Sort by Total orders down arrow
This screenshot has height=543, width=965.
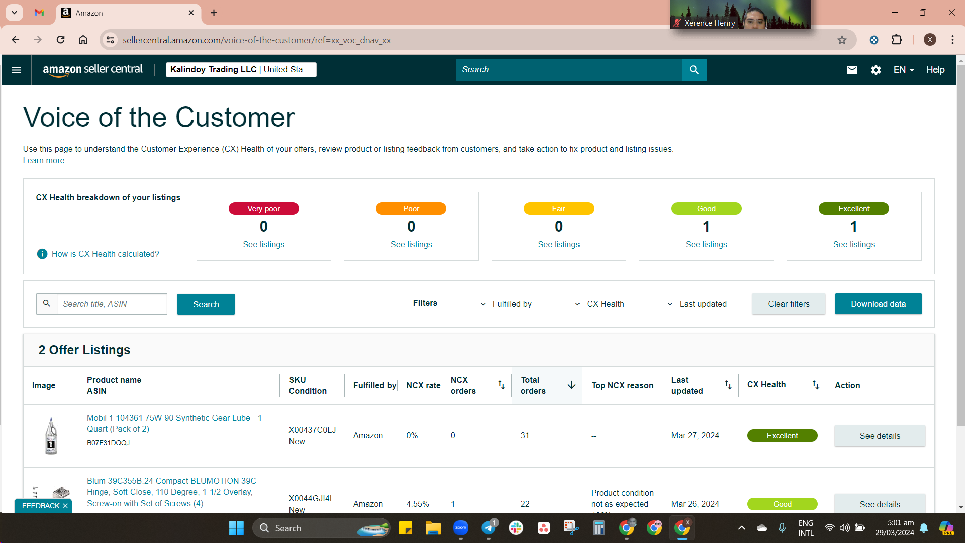[x=571, y=385]
